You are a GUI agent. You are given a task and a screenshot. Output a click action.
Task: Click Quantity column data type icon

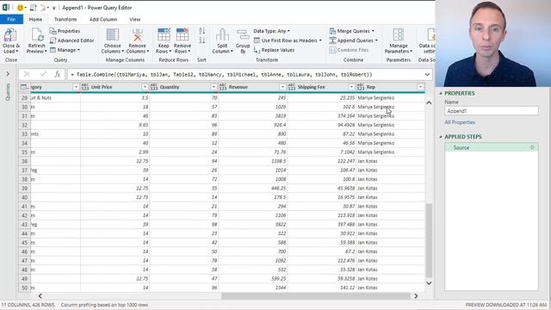[x=154, y=87]
